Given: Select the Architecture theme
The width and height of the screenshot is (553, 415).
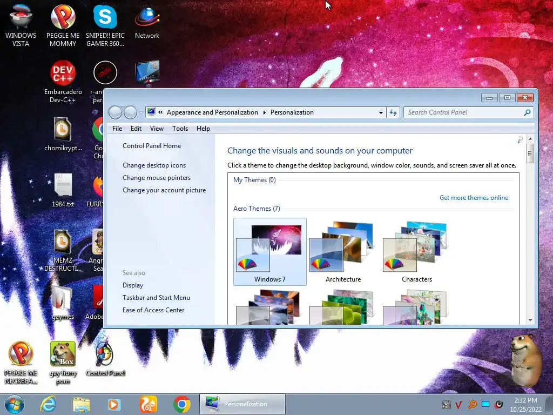Looking at the screenshot, I should [x=343, y=252].
